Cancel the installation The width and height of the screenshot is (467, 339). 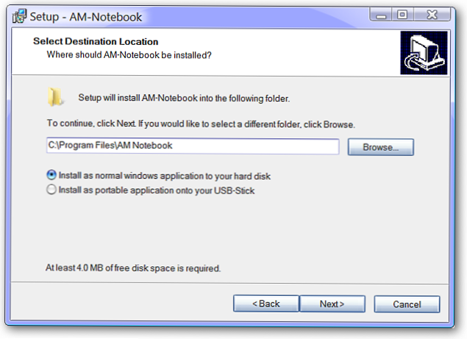click(407, 304)
